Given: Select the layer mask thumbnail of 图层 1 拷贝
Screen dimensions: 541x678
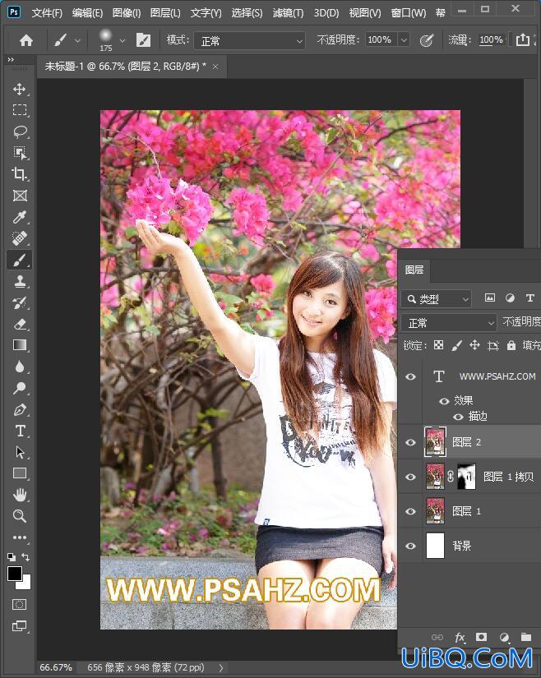Looking at the screenshot, I should coord(466,477).
